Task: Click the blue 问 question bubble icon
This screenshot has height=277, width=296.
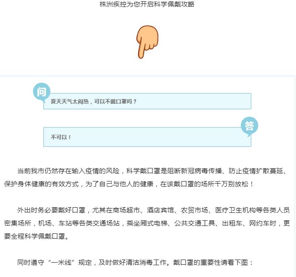Action: pos(41,92)
